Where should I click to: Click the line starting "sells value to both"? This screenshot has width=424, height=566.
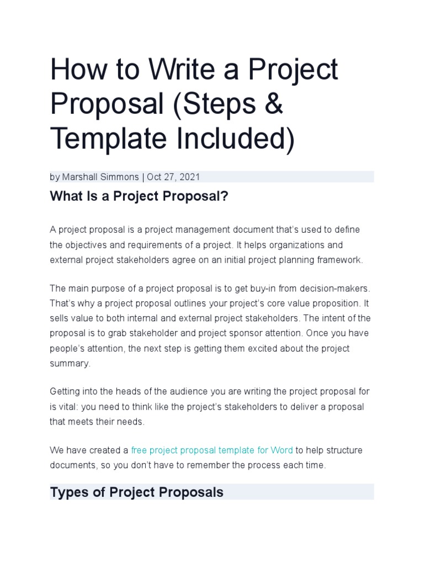(x=210, y=318)
